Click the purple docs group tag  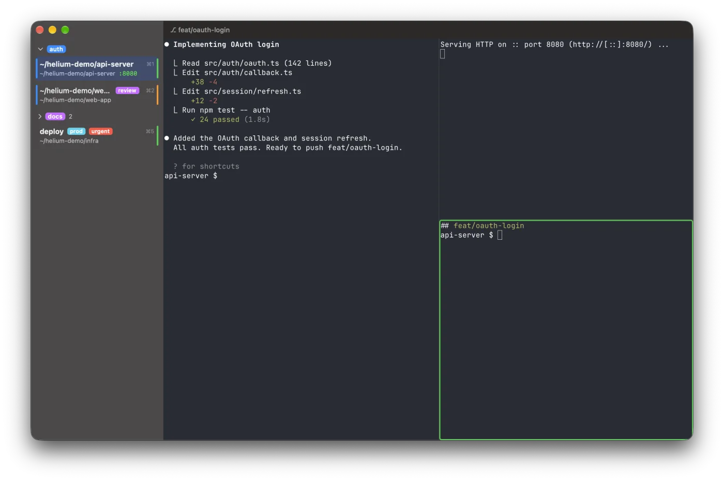point(55,116)
